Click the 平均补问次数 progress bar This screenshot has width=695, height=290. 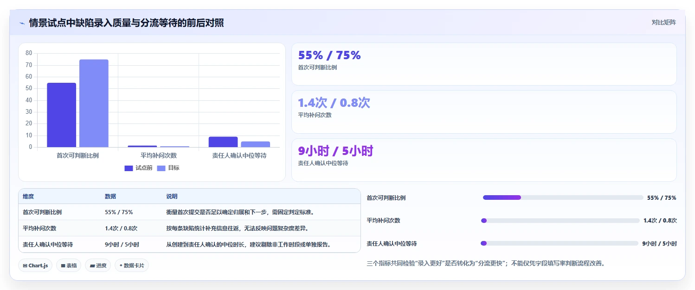(560, 221)
